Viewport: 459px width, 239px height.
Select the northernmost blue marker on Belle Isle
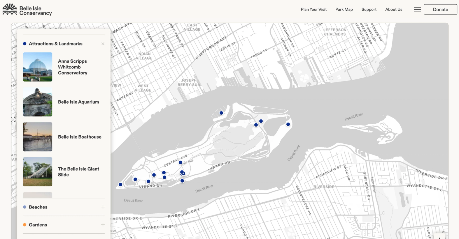click(x=221, y=113)
